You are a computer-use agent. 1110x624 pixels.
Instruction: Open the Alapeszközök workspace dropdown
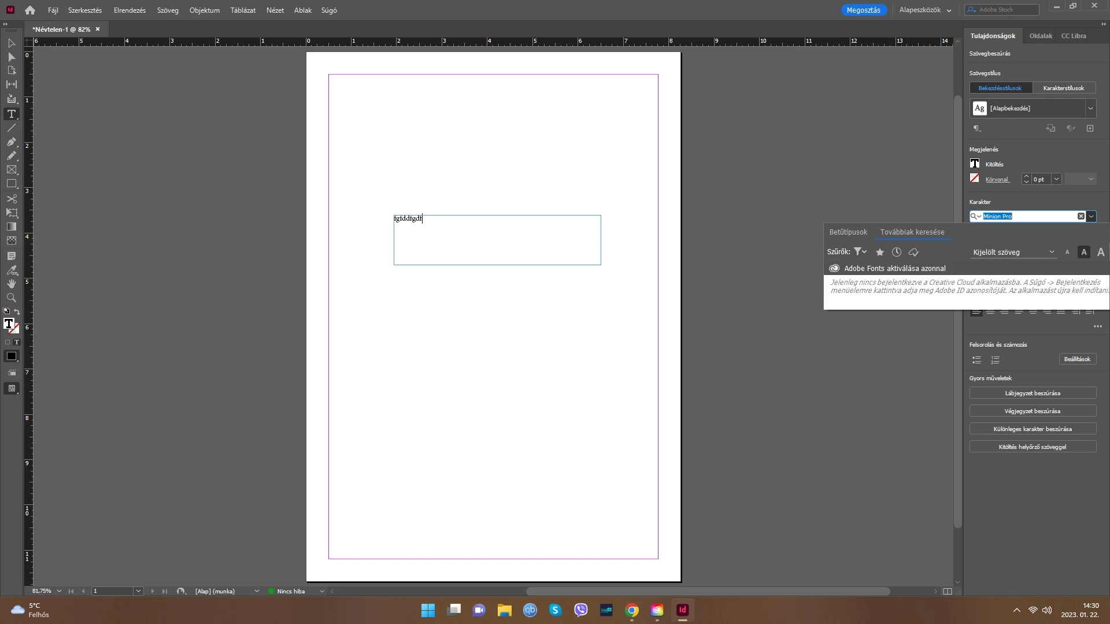925,10
